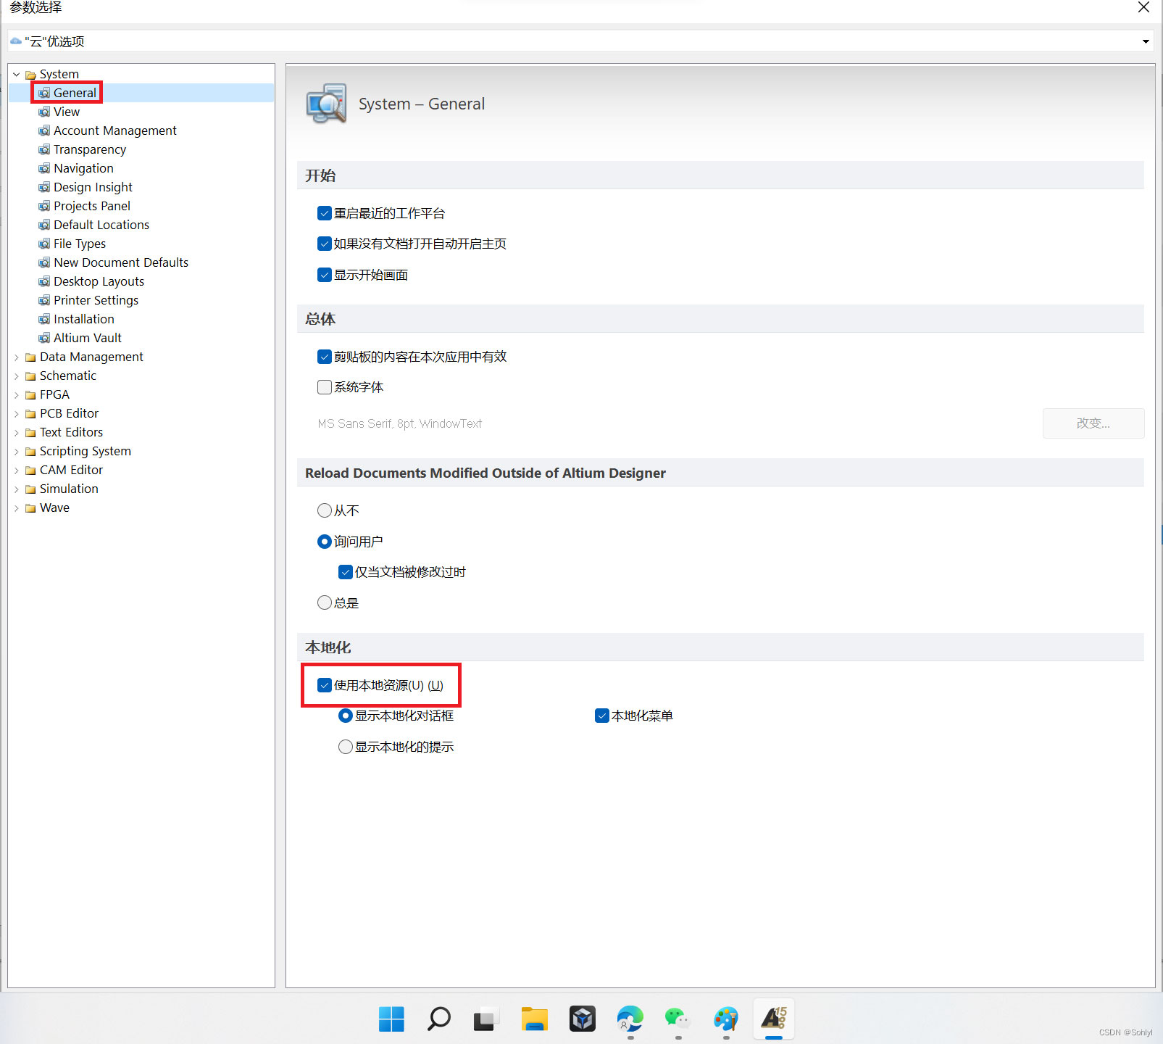Expand the Scripting System tree node
The width and height of the screenshot is (1163, 1044).
(x=17, y=452)
